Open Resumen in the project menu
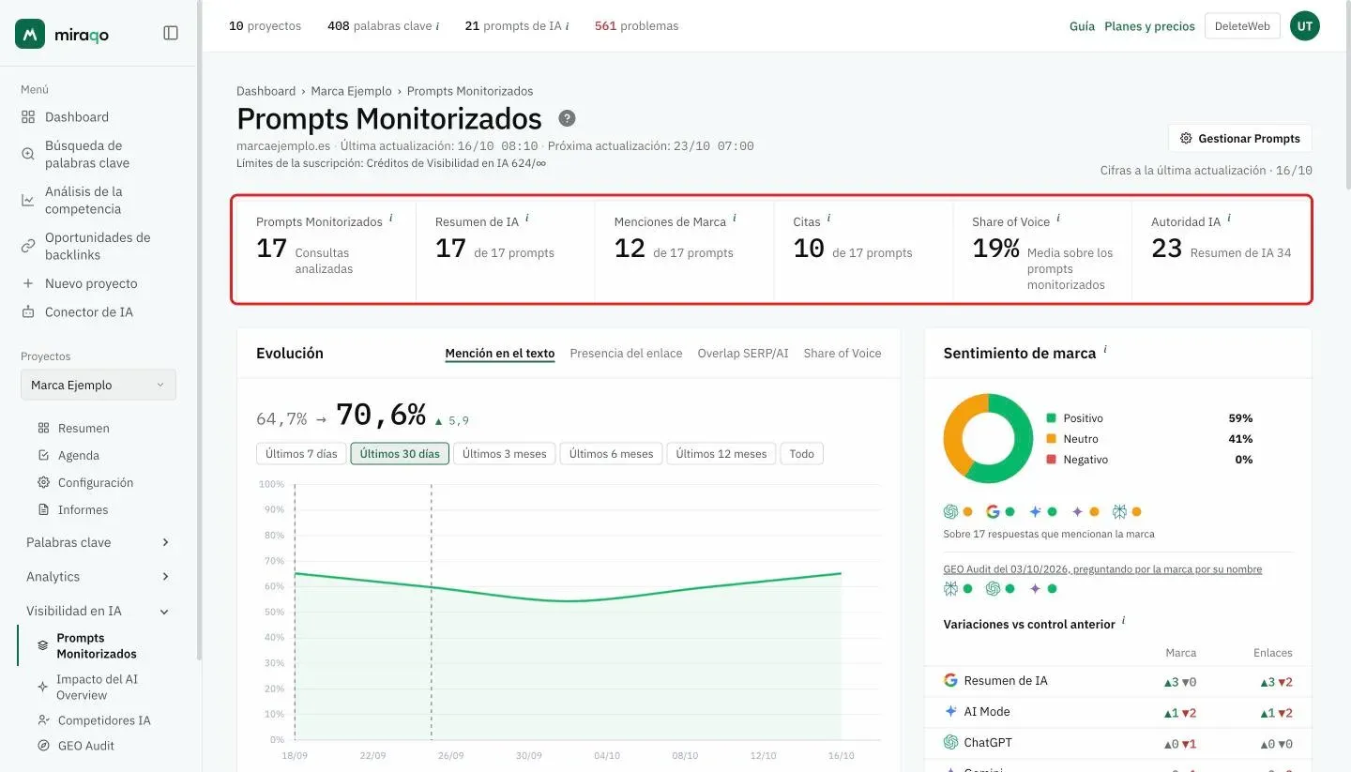 (x=83, y=428)
